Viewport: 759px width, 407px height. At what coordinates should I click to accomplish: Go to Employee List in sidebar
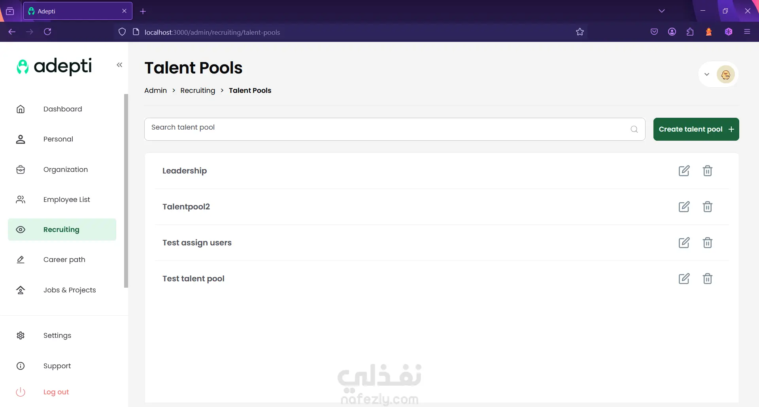(66, 200)
